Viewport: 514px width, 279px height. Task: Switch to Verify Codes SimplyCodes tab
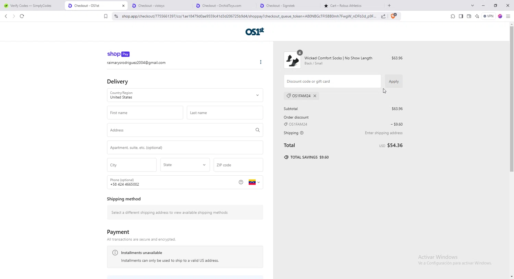(31, 5)
